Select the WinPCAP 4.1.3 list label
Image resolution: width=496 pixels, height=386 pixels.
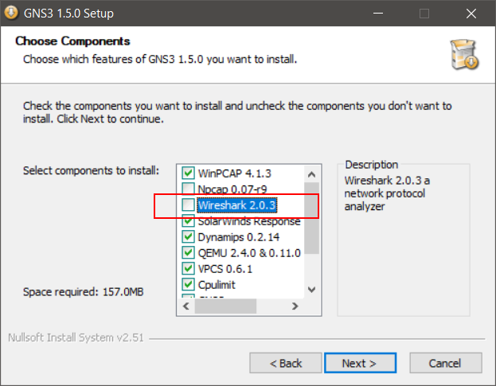click(x=234, y=174)
